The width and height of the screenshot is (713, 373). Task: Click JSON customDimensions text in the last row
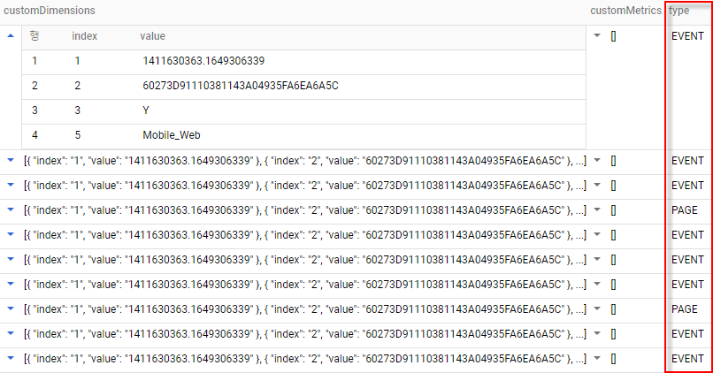click(305, 359)
